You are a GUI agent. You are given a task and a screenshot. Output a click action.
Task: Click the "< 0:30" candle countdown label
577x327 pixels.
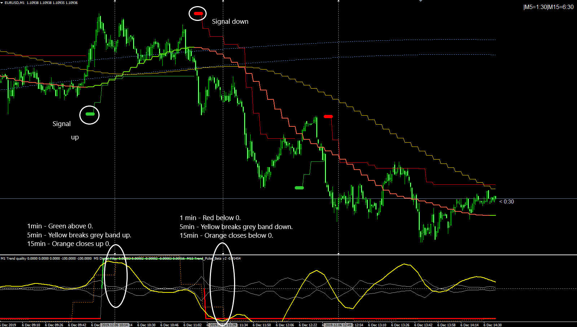(x=507, y=202)
